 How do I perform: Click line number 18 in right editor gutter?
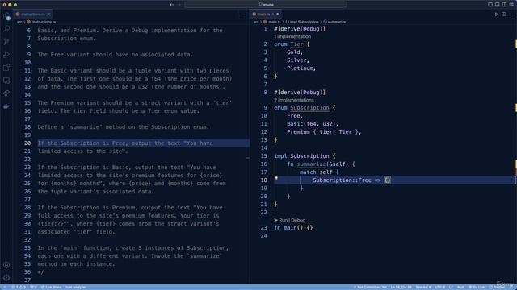pos(264,180)
